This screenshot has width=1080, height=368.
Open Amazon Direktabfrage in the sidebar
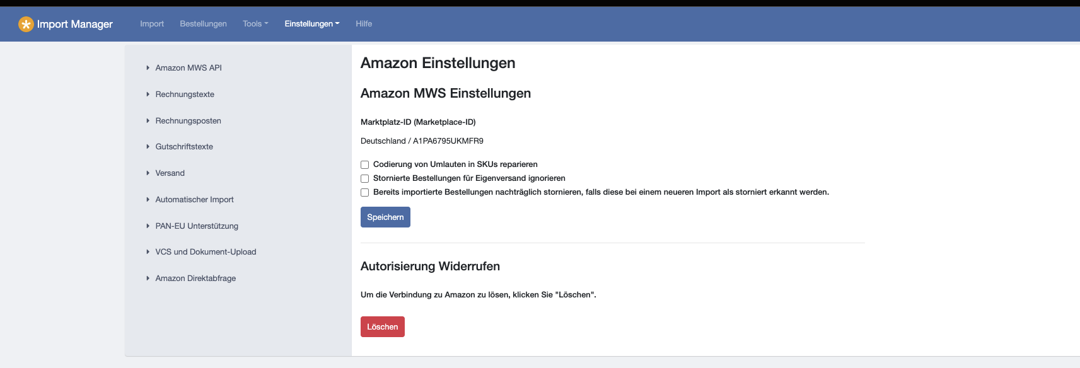(195, 278)
